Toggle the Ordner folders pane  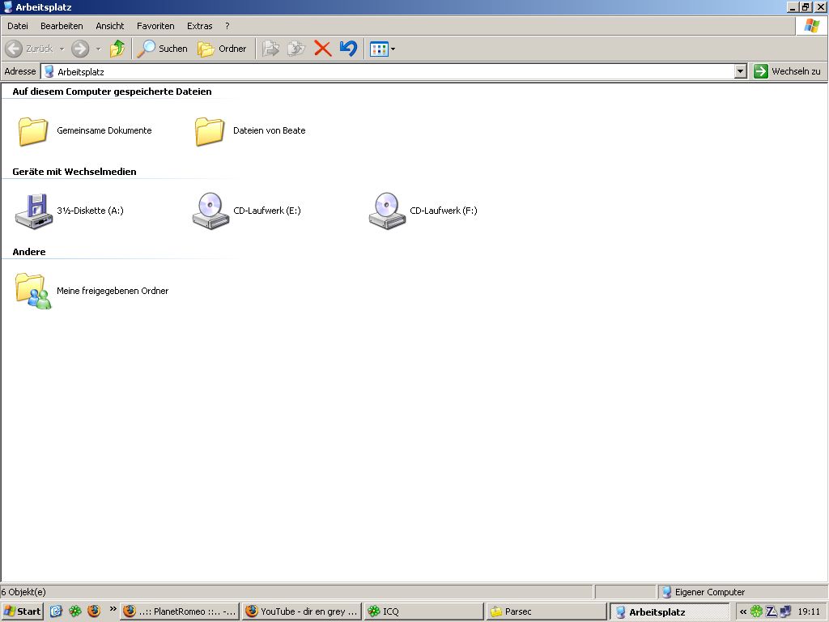click(x=223, y=49)
